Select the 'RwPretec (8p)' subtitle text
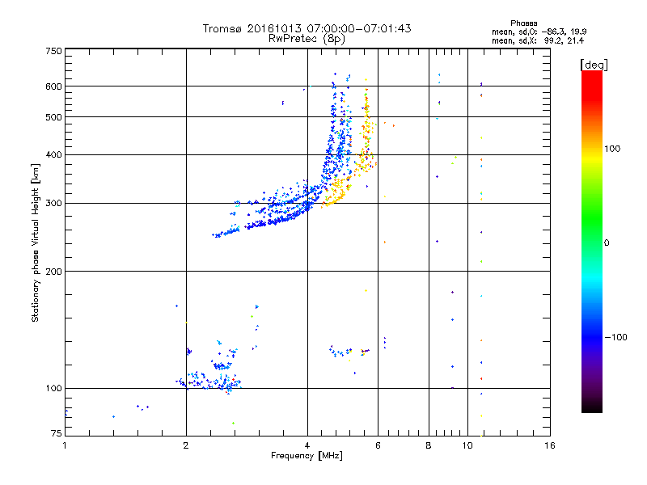This screenshot has width=647, height=485. (307, 39)
